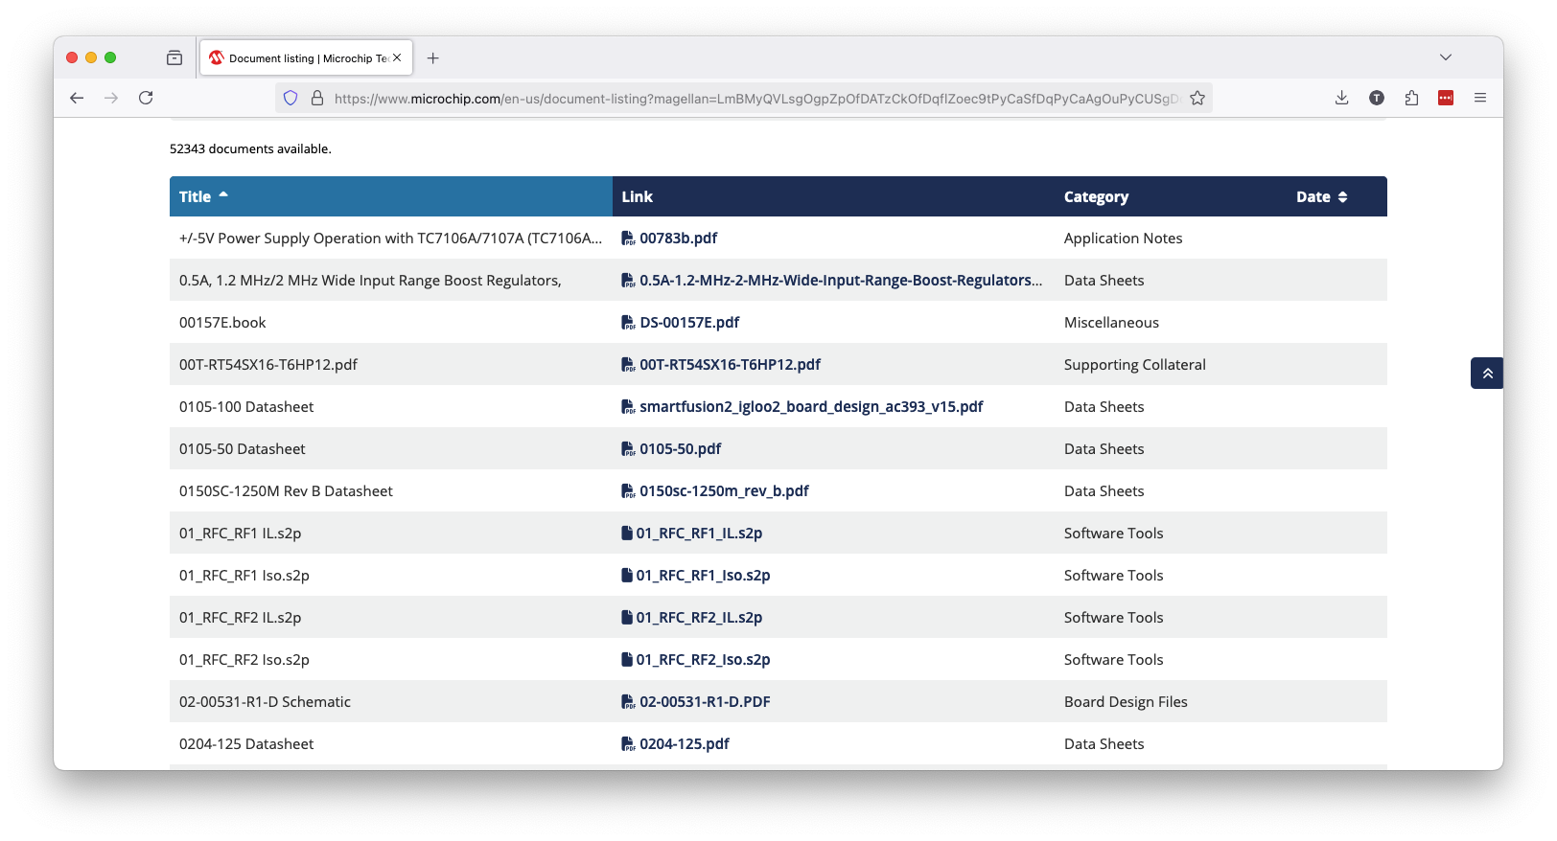List all tabs via chevron dropdown
Image resolution: width=1557 pixels, height=841 pixels.
pos(1446,57)
